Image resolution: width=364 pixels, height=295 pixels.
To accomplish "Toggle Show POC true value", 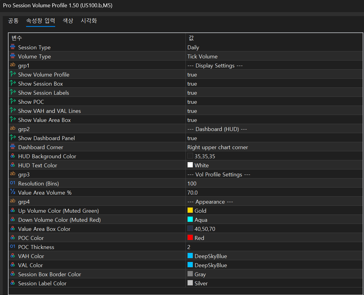I will pyautogui.click(x=192, y=102).
